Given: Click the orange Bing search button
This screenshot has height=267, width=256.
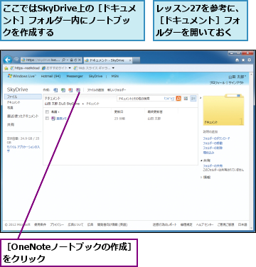Looking at the screenshot, I should pos(178,99).
